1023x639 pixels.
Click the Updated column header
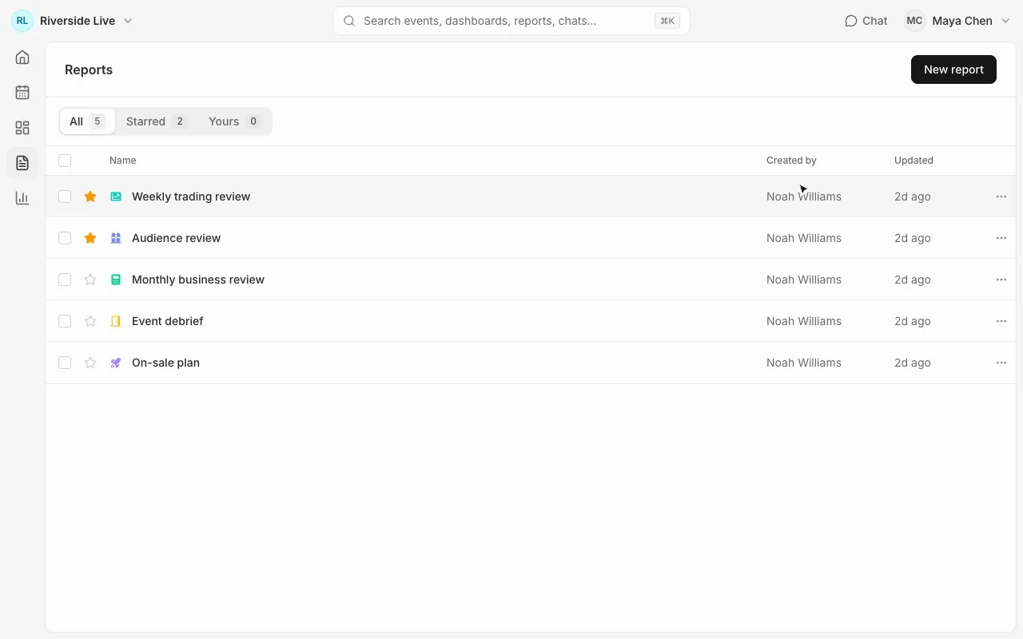(914, 161)
